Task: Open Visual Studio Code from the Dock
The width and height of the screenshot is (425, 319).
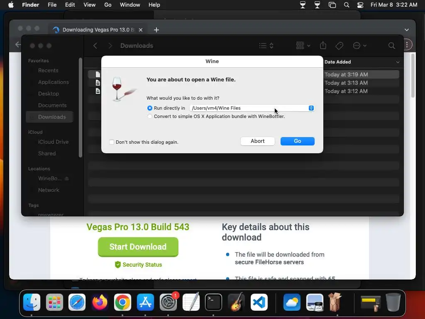Action: [259, 302]
